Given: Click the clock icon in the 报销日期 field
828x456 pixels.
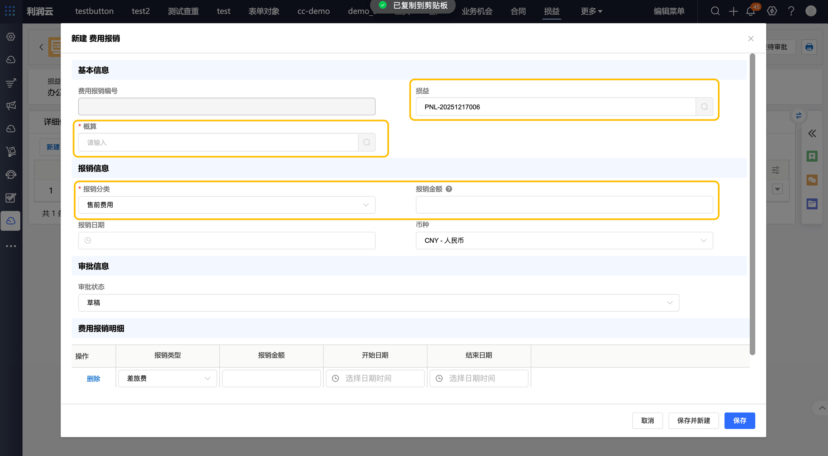Looking at the screenshot, I should pyautogui.click(x=88, y=241).
